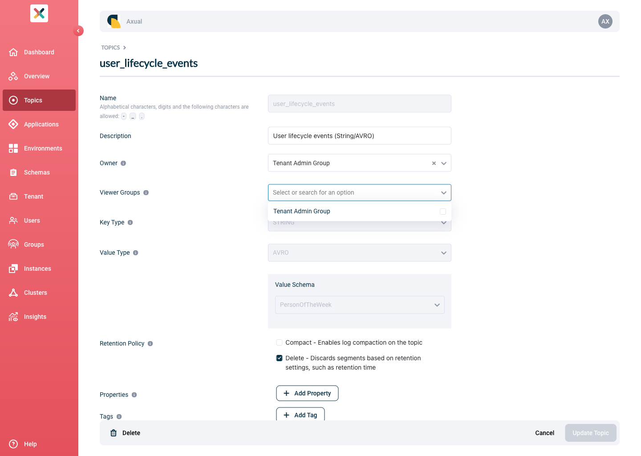This screenshot has height=456, width=641.
Task: Click the Dashboard home icon
Action: coord(13,52)
